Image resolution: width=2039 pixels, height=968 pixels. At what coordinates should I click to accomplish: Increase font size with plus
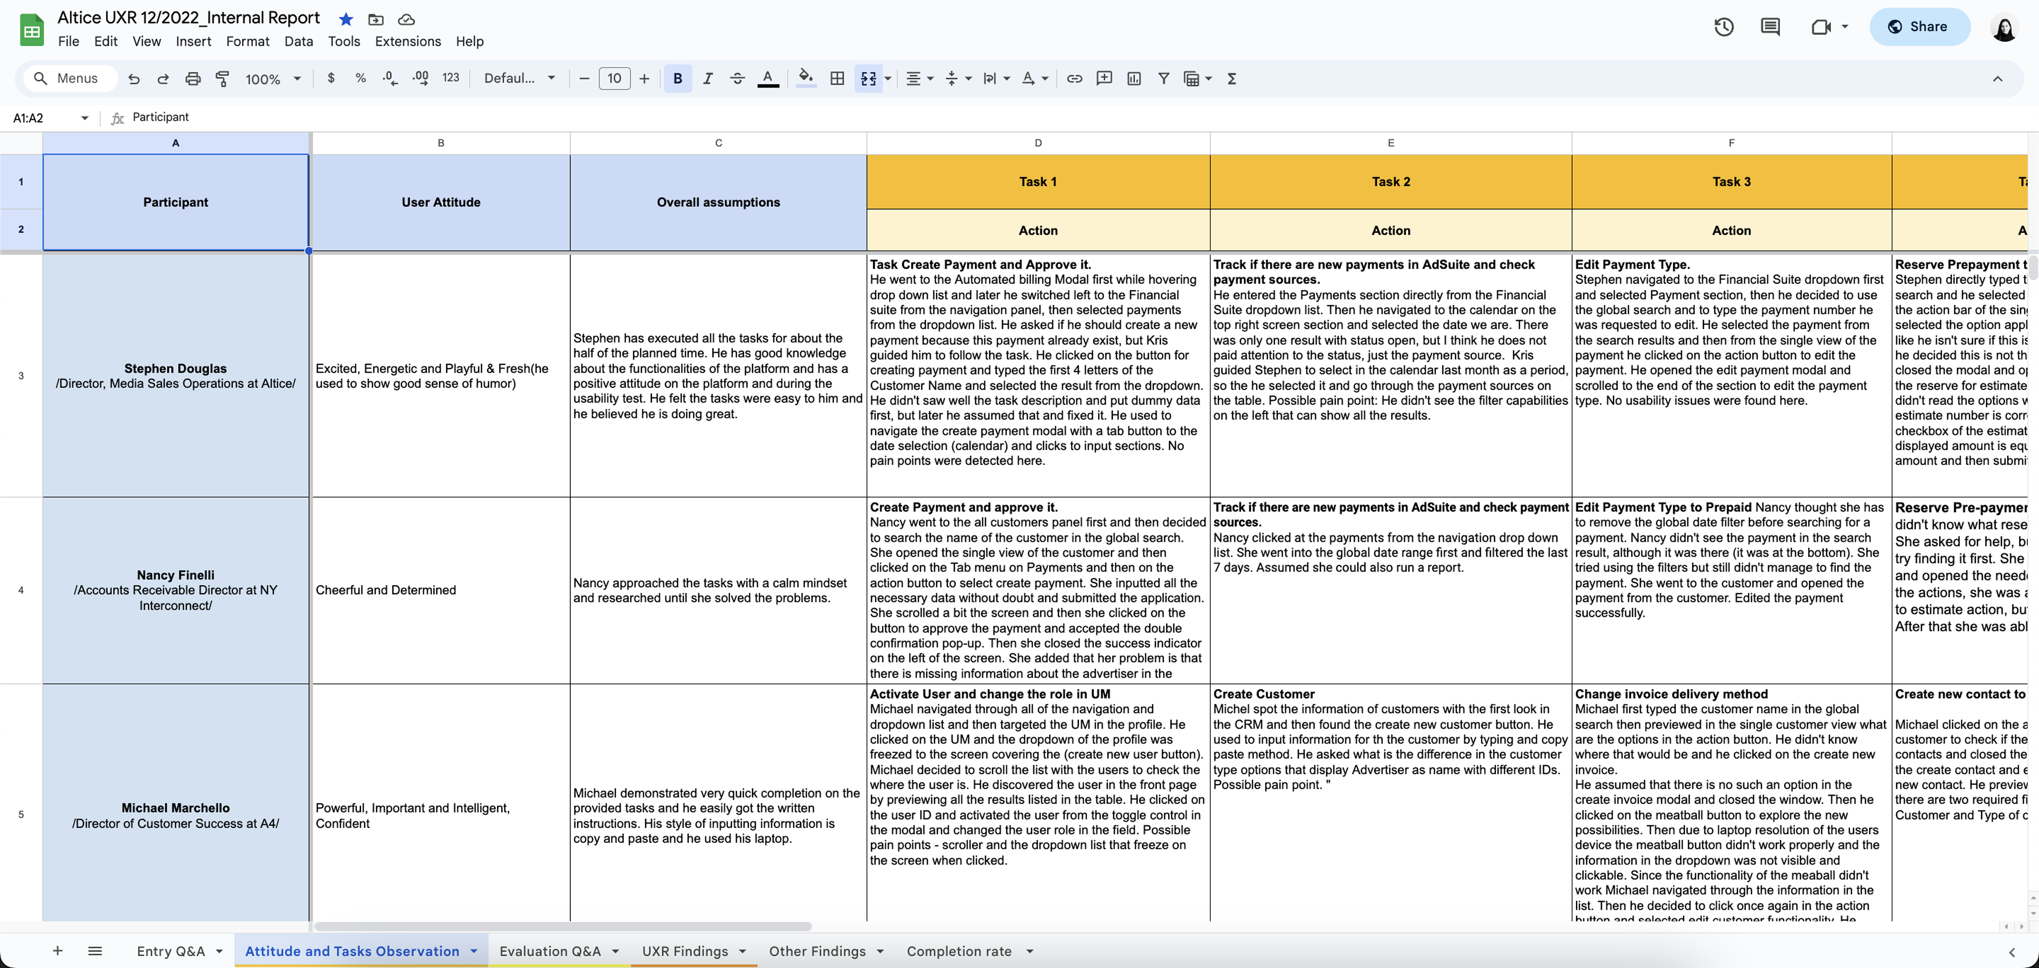click(x=644, y=79)
